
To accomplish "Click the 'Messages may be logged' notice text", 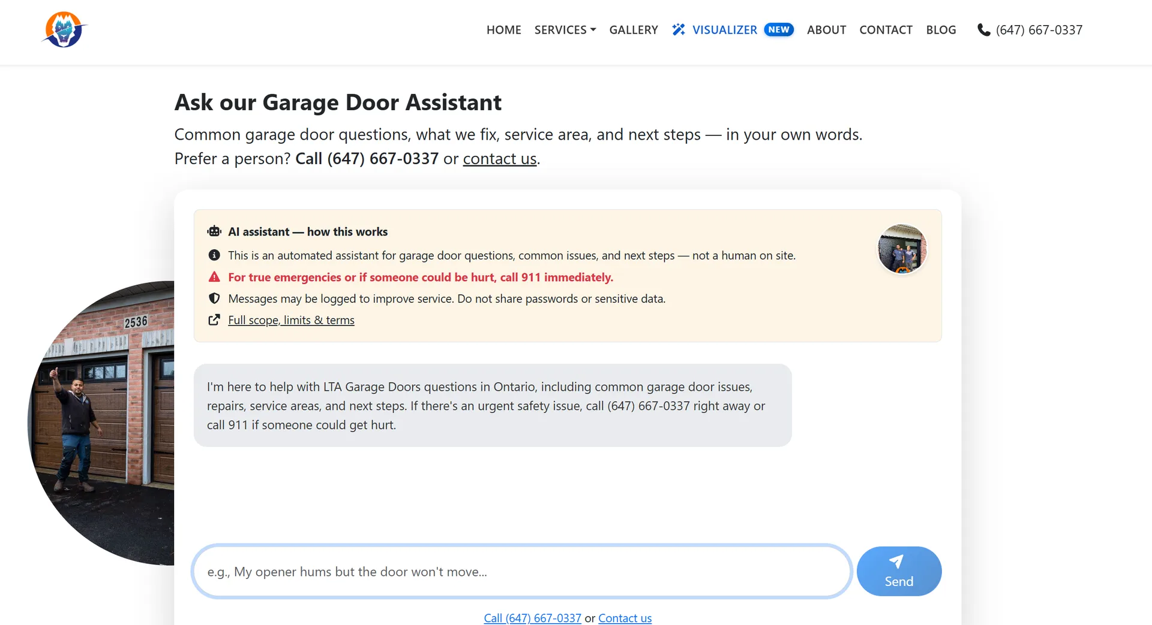I will (447, 298).
